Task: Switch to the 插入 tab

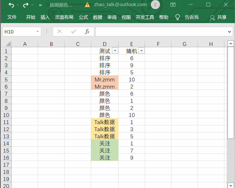Action: pos(45,17)
